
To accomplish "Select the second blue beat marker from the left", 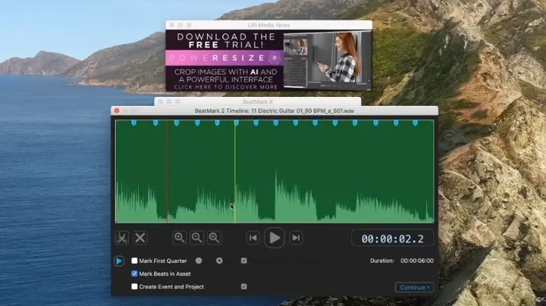I will [x=155, y=123].
